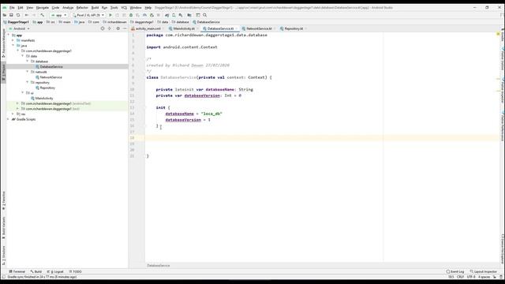
Task: Collapse the java folder
Action: pyautogui.click(x=13, y=46)
